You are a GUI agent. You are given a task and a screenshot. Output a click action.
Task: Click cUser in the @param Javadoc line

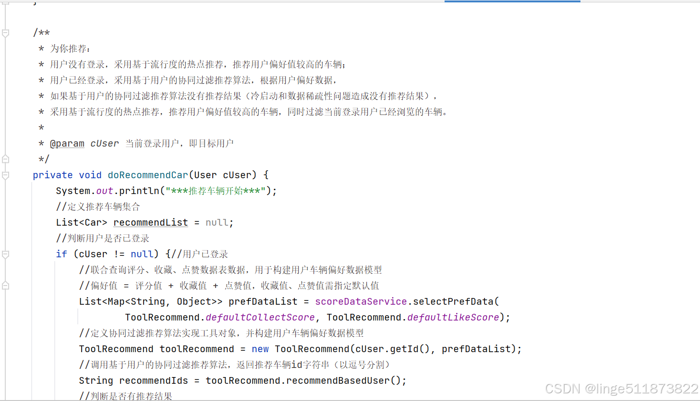(104, 143)
